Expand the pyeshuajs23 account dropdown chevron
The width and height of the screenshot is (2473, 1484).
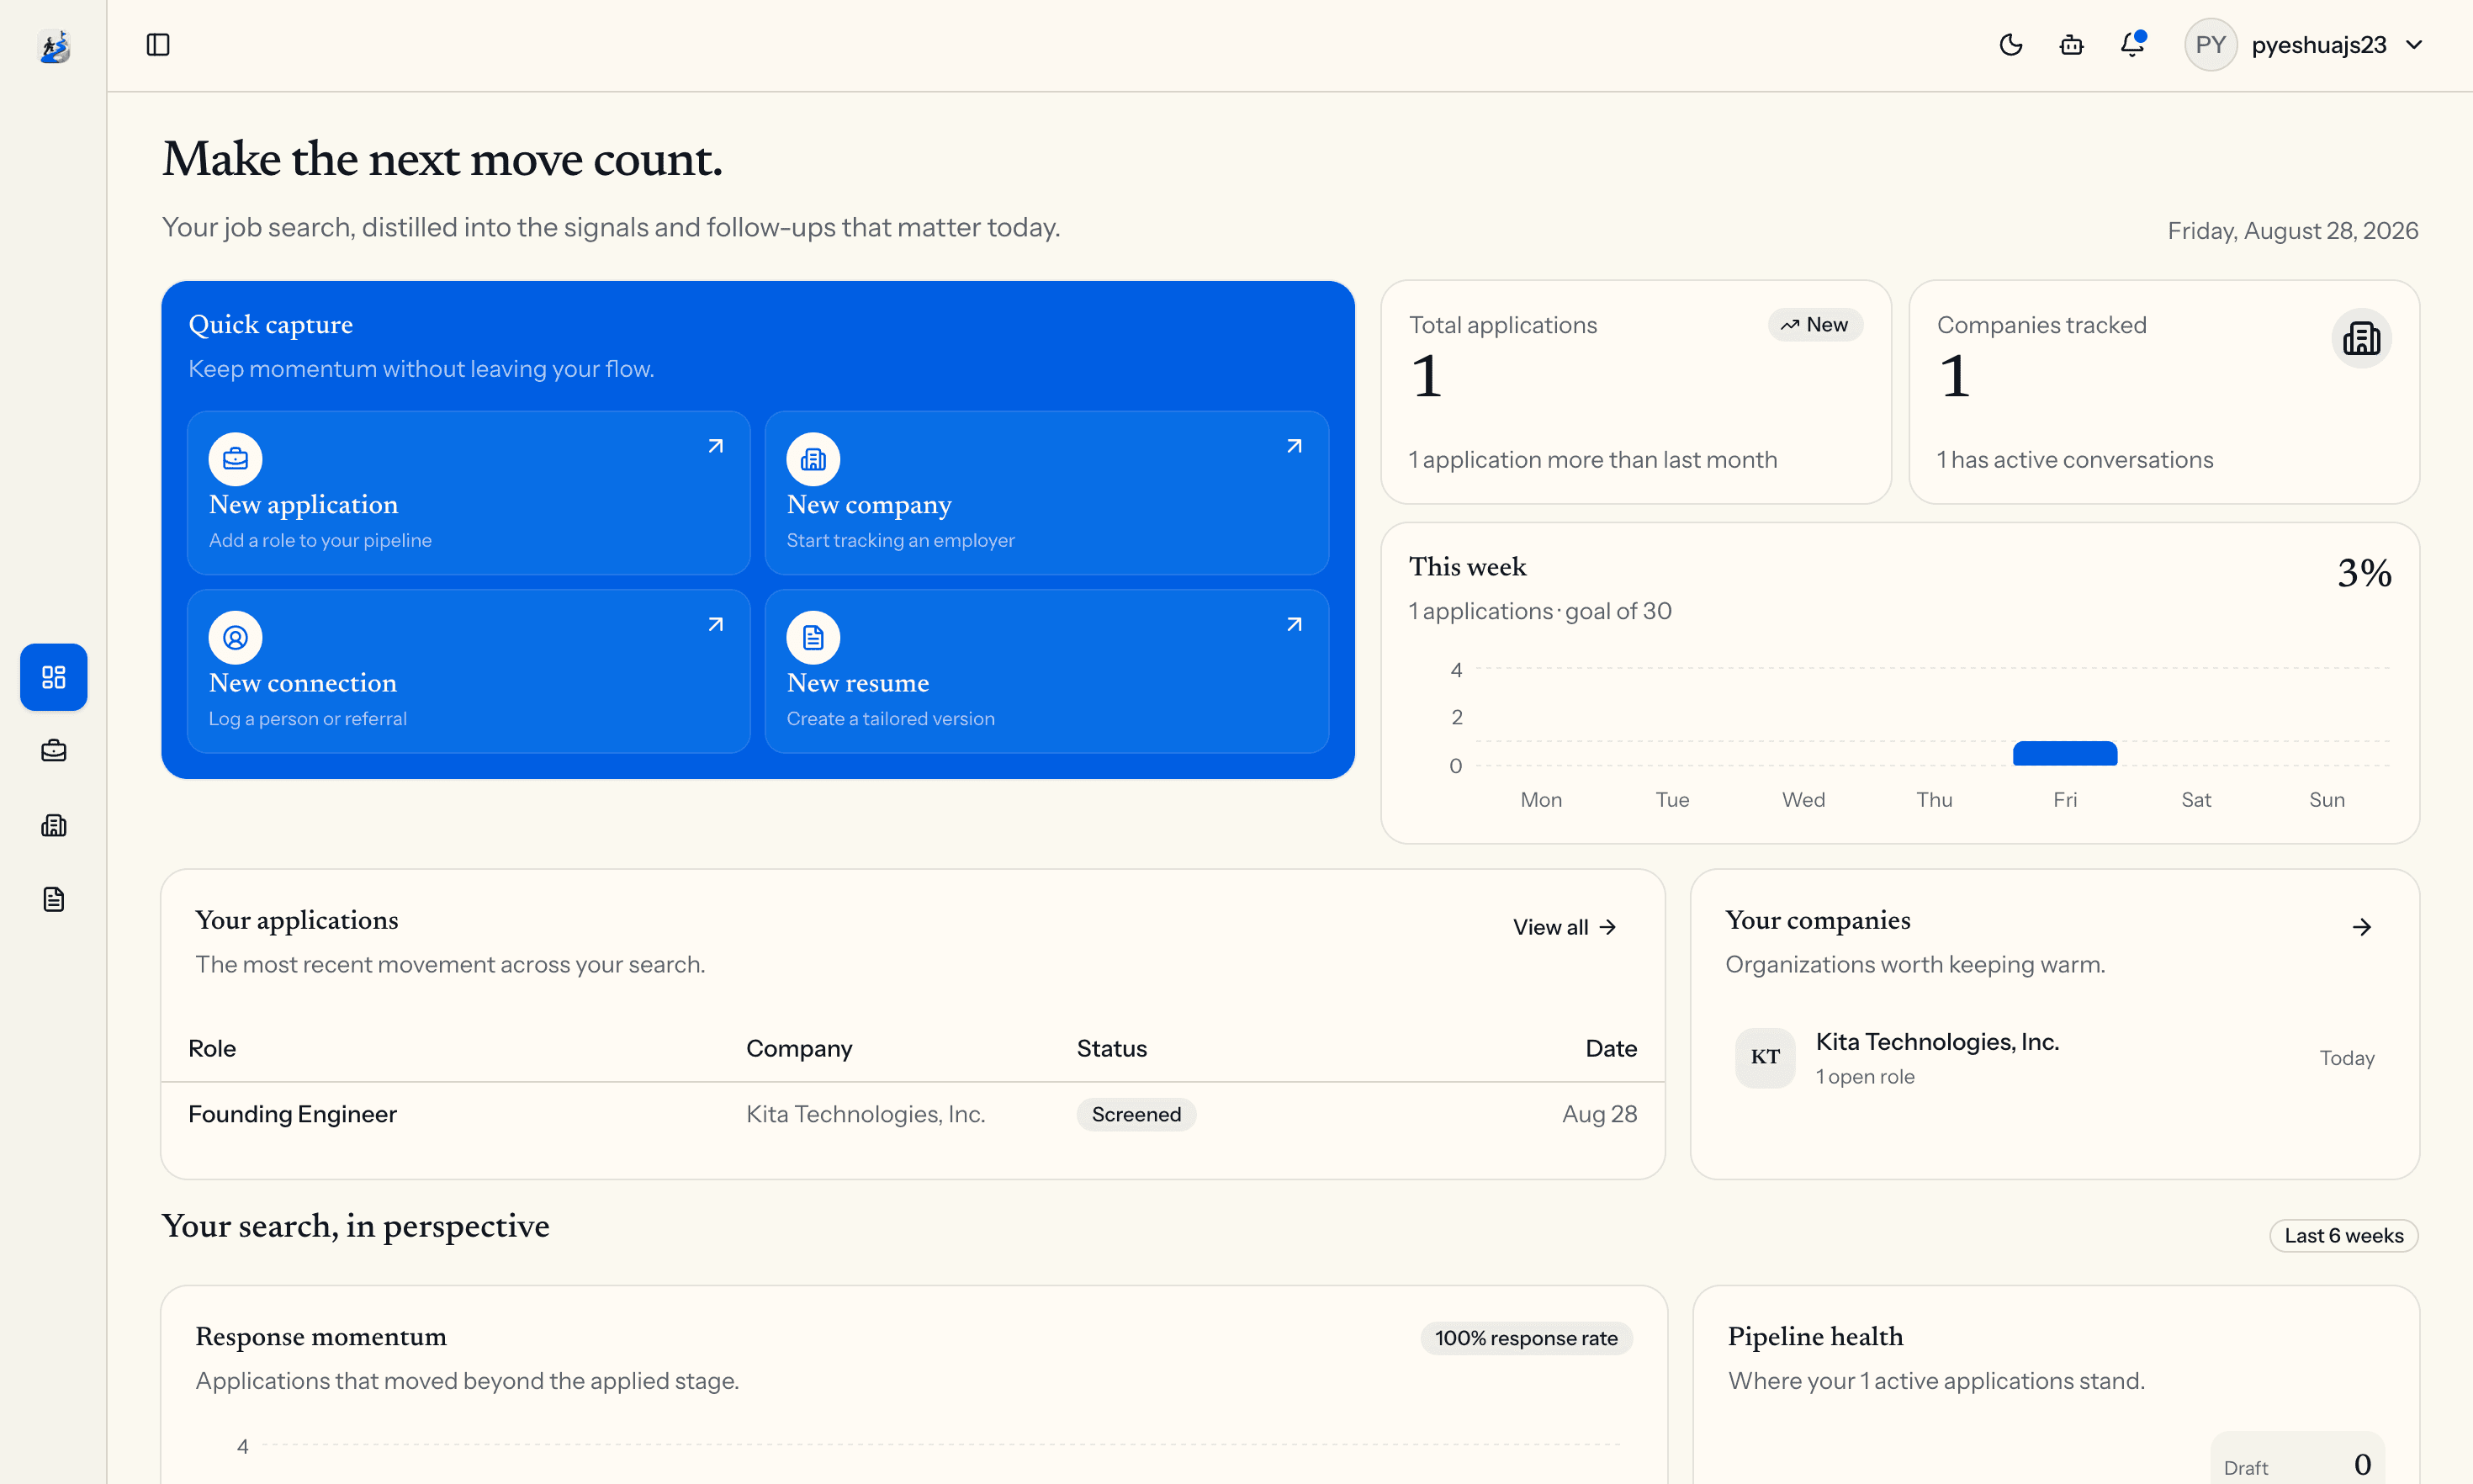[x=2414, y=45]
